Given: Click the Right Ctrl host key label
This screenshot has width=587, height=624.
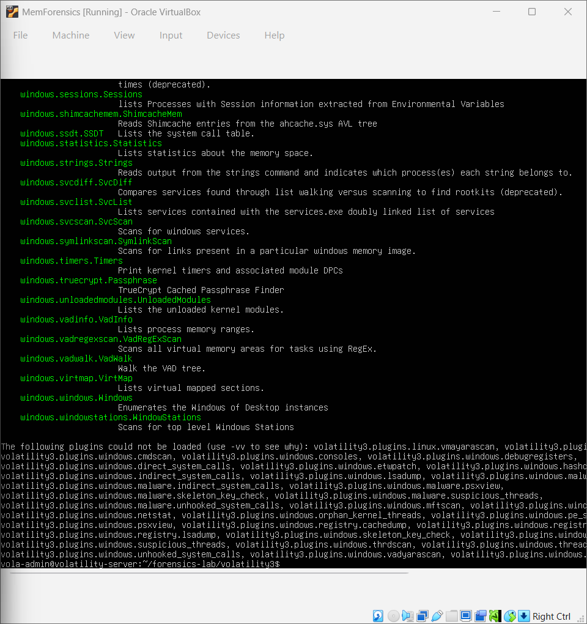Looking at the screenshot, I should coord(551,616).
